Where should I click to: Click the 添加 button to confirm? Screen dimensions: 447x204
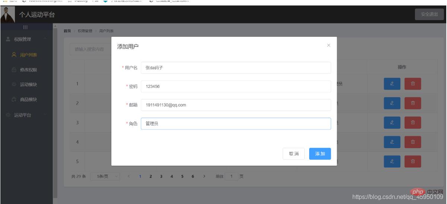click(320, 154)
